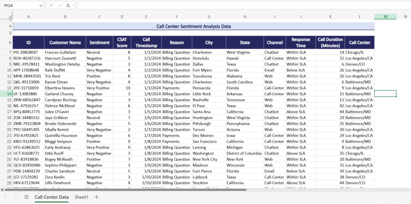The height and width of the screenshot is (204, 411).
Task: Click the Below SLA cell for Rafe Duffitt
Action: (301, 70)
